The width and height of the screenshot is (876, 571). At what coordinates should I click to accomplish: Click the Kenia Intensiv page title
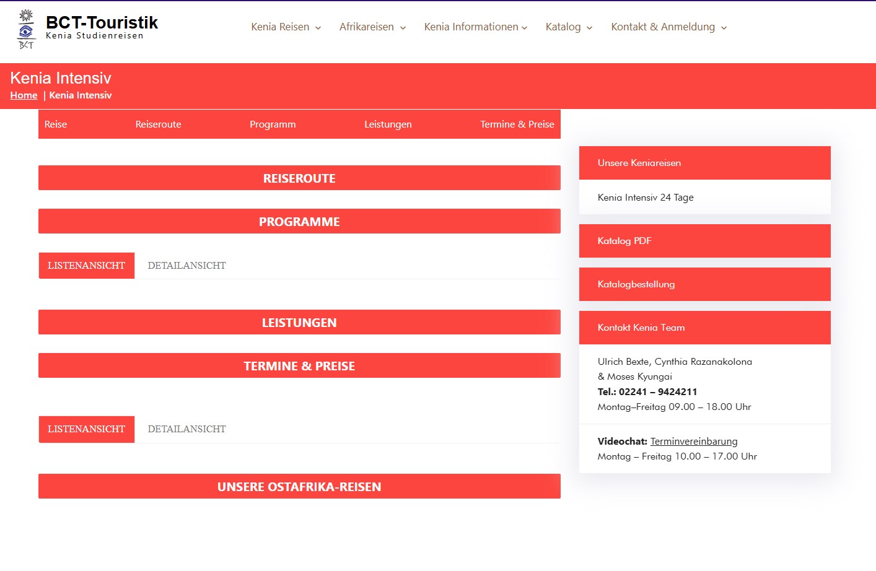click(61, 78)
